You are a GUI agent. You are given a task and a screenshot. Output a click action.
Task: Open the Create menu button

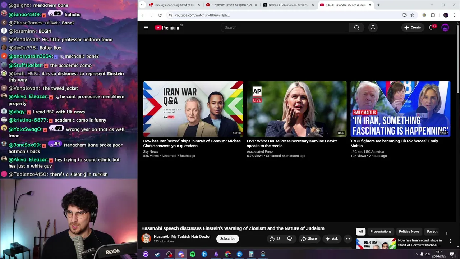tap(412, 27)
